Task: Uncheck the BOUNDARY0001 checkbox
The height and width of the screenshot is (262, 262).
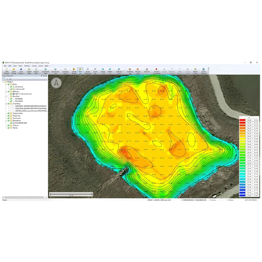Action: (11, 123)
